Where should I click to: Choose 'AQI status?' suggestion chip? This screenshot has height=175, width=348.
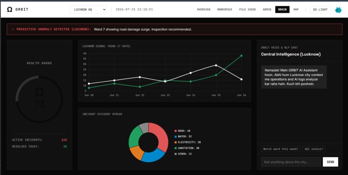[313, 149]
